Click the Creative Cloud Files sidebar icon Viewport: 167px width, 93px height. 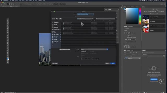[x=53, y=29]
